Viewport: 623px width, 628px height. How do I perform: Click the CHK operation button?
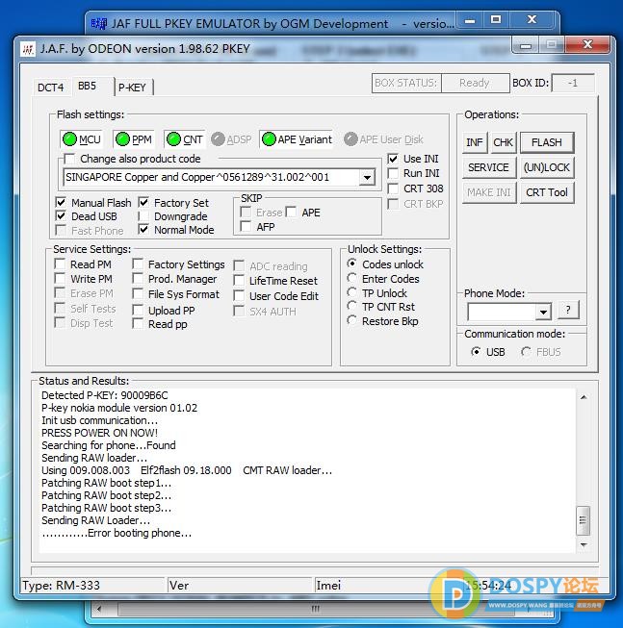click(503, 142)
